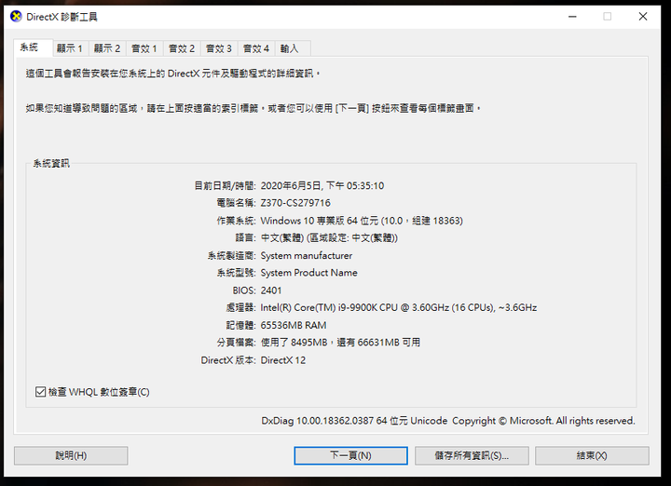This screenshot has width=671, height=486.
Task: Click the DirectX 診斷工具 window title
Action: 62,17
